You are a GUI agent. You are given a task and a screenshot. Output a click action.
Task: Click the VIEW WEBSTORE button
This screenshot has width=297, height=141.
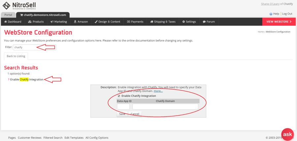[279, 22]
